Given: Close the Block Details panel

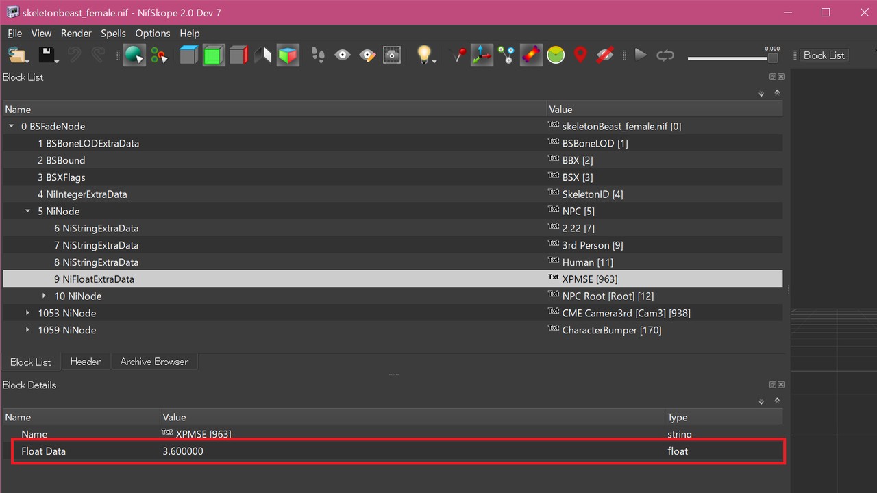Looking at the screenshot, I should pos(781,385).
